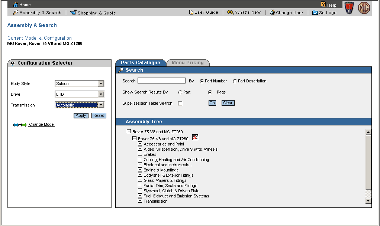Click What's New icon
The image size is (380, 226).
pyautogui.click(x=231, y=12)
